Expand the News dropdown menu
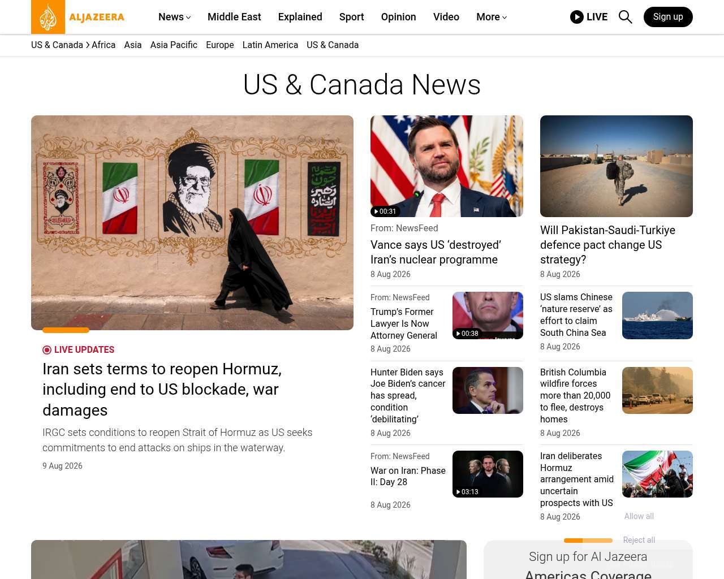 tap(174, 17)
